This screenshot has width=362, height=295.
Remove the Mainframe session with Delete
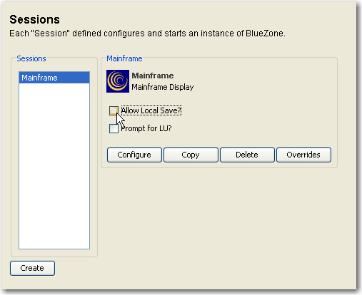pos(247,155)
